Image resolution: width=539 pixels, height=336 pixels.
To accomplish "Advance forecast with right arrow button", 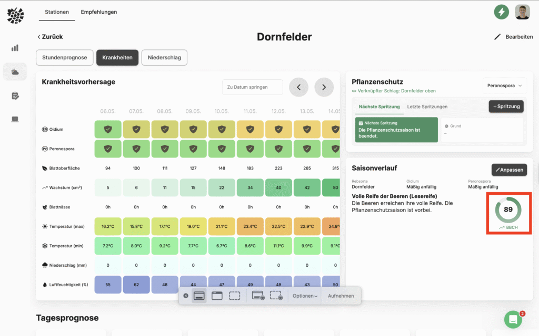I will click(x=324, y=87).
